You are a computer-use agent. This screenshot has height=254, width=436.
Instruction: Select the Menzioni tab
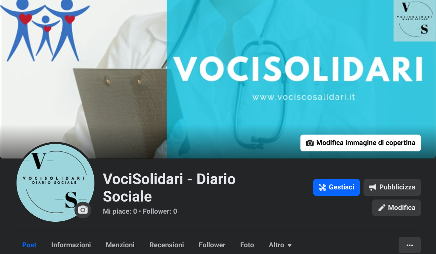tap(120, 245)
